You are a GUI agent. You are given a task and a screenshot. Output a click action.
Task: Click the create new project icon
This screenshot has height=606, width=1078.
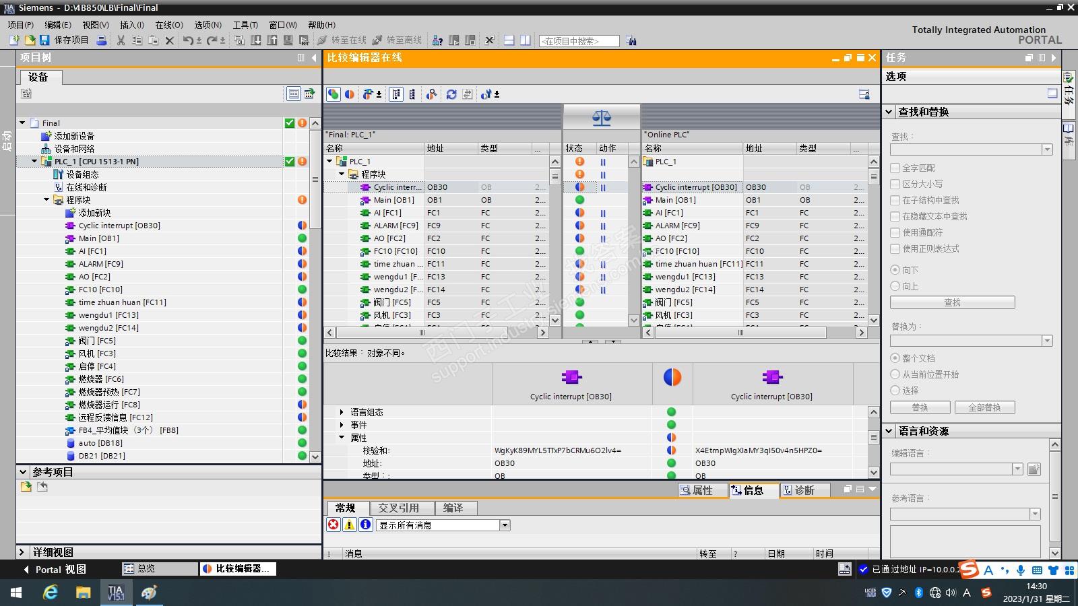tap(14, 40)
